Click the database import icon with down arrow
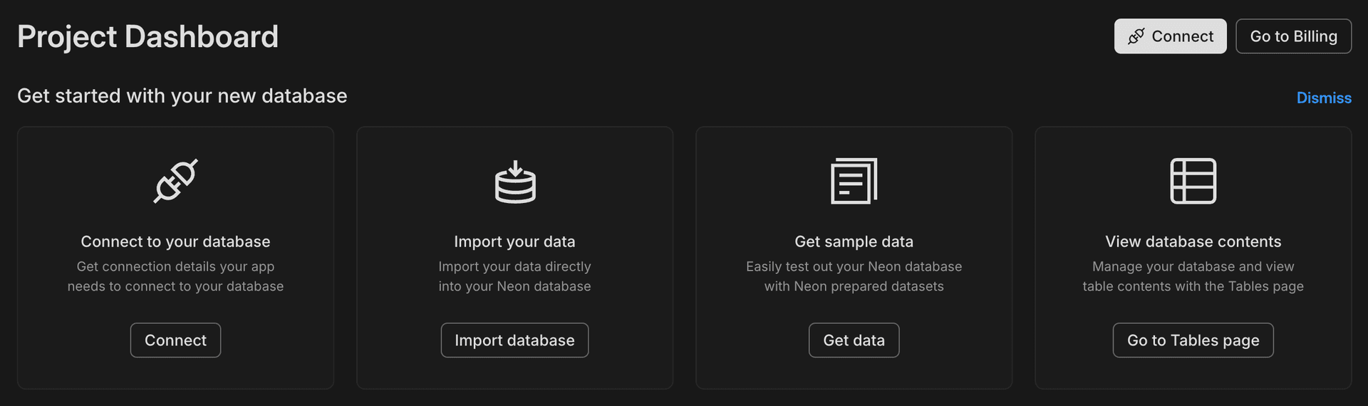The height and width of the screenshot is (406, 1368). (515, 182)
